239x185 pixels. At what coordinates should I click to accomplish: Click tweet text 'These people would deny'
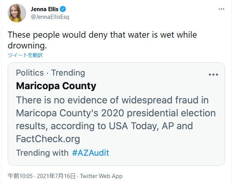(x=58, y=35)
